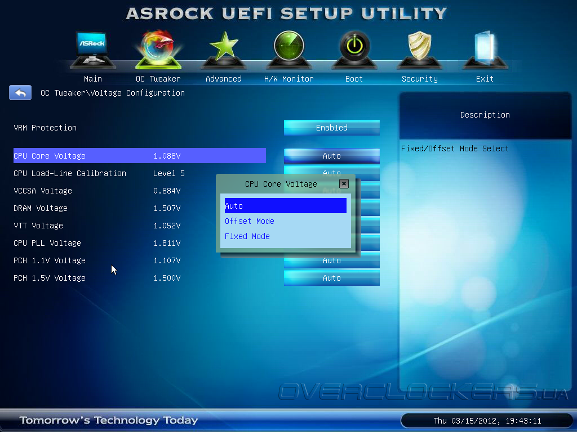Switch to the Security tab label

point(419,79)
